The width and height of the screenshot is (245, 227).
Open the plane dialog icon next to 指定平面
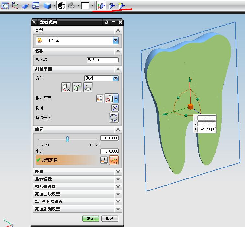100,98
